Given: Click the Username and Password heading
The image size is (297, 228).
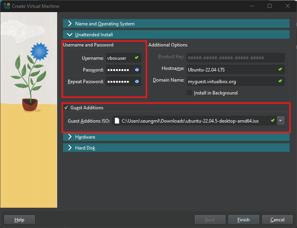Looking at the screenshot, I should pyautogui.click(x=88, y=45).
